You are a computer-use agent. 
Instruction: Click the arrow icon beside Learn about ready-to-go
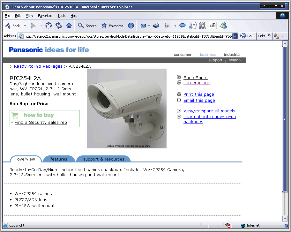pyautogui.click(x=179, y=116)
